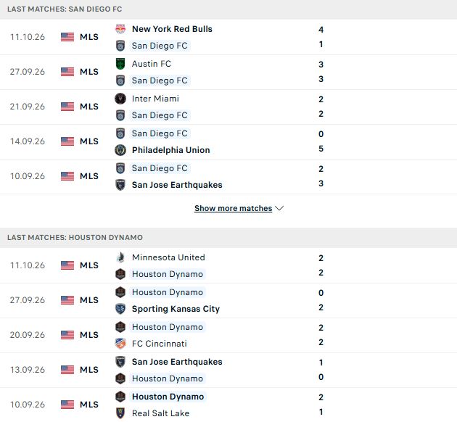Open the New York Red Bulls team name
The width and height of the screenshot is (457, 422).
coord(172,29)
